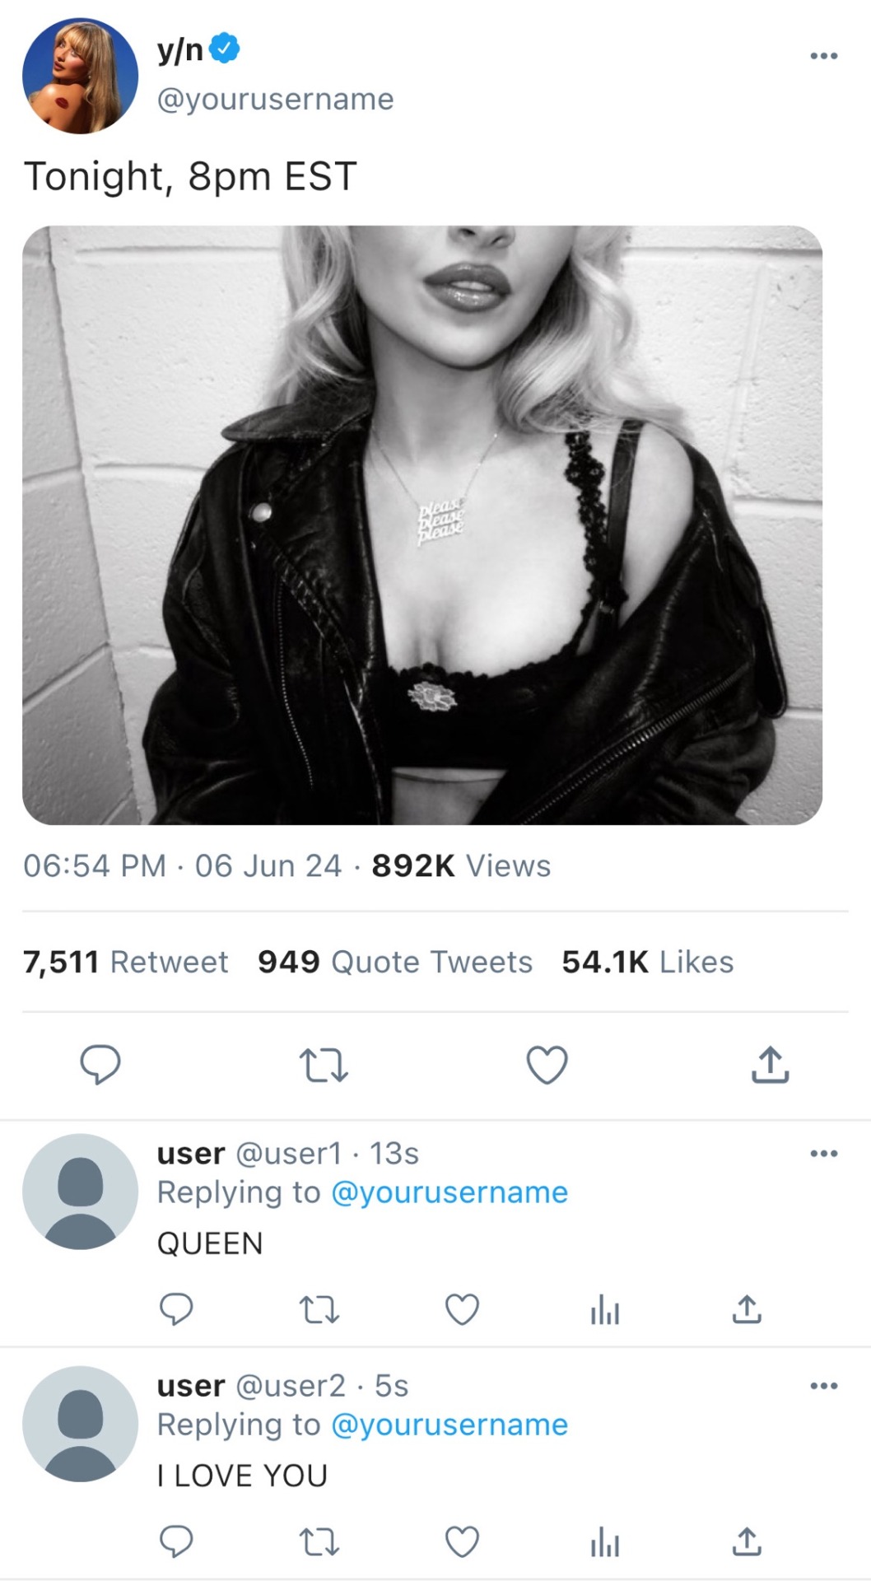Reply to the main tweet
871x1581 pixels.
100,1064
